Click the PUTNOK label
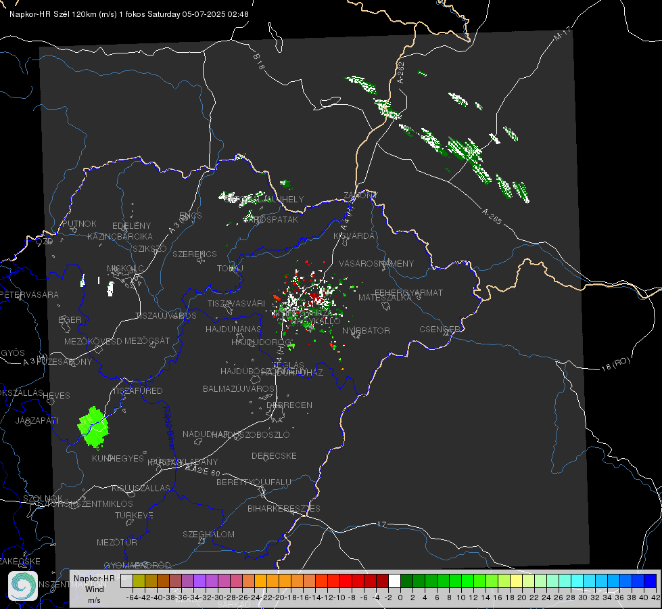 click(79, 223)
